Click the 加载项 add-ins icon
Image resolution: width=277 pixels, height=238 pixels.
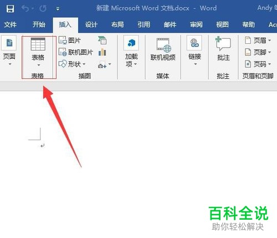point(131,43)
